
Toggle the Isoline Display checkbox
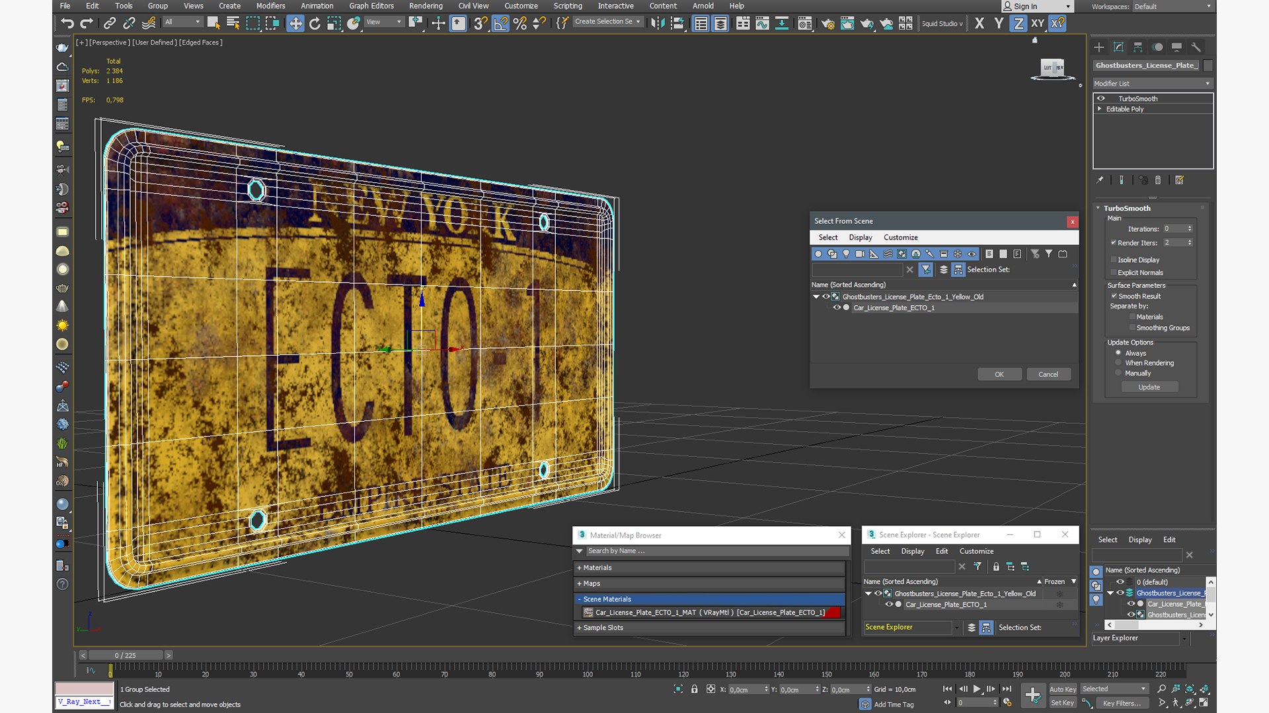click(1114, 260)
